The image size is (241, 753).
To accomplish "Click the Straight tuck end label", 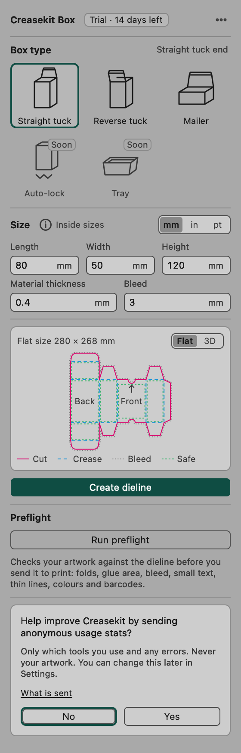I will (x=192, y=50).
